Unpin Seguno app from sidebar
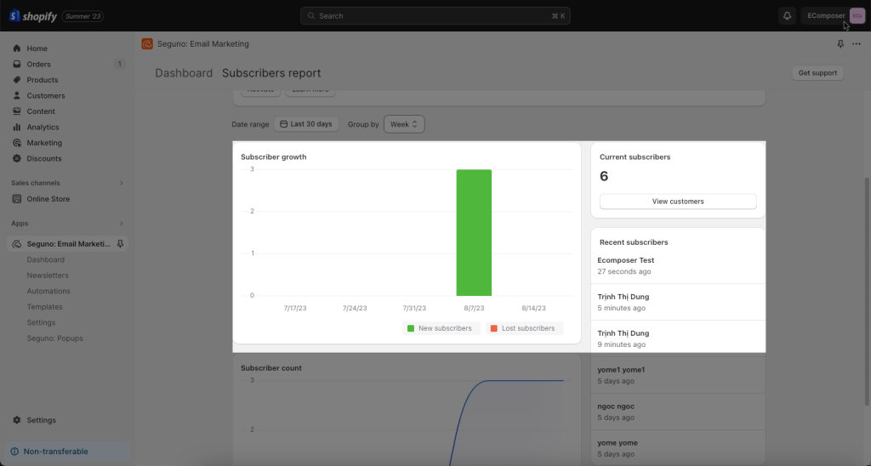This screenshot has height=466, width=871. (120, 244)
